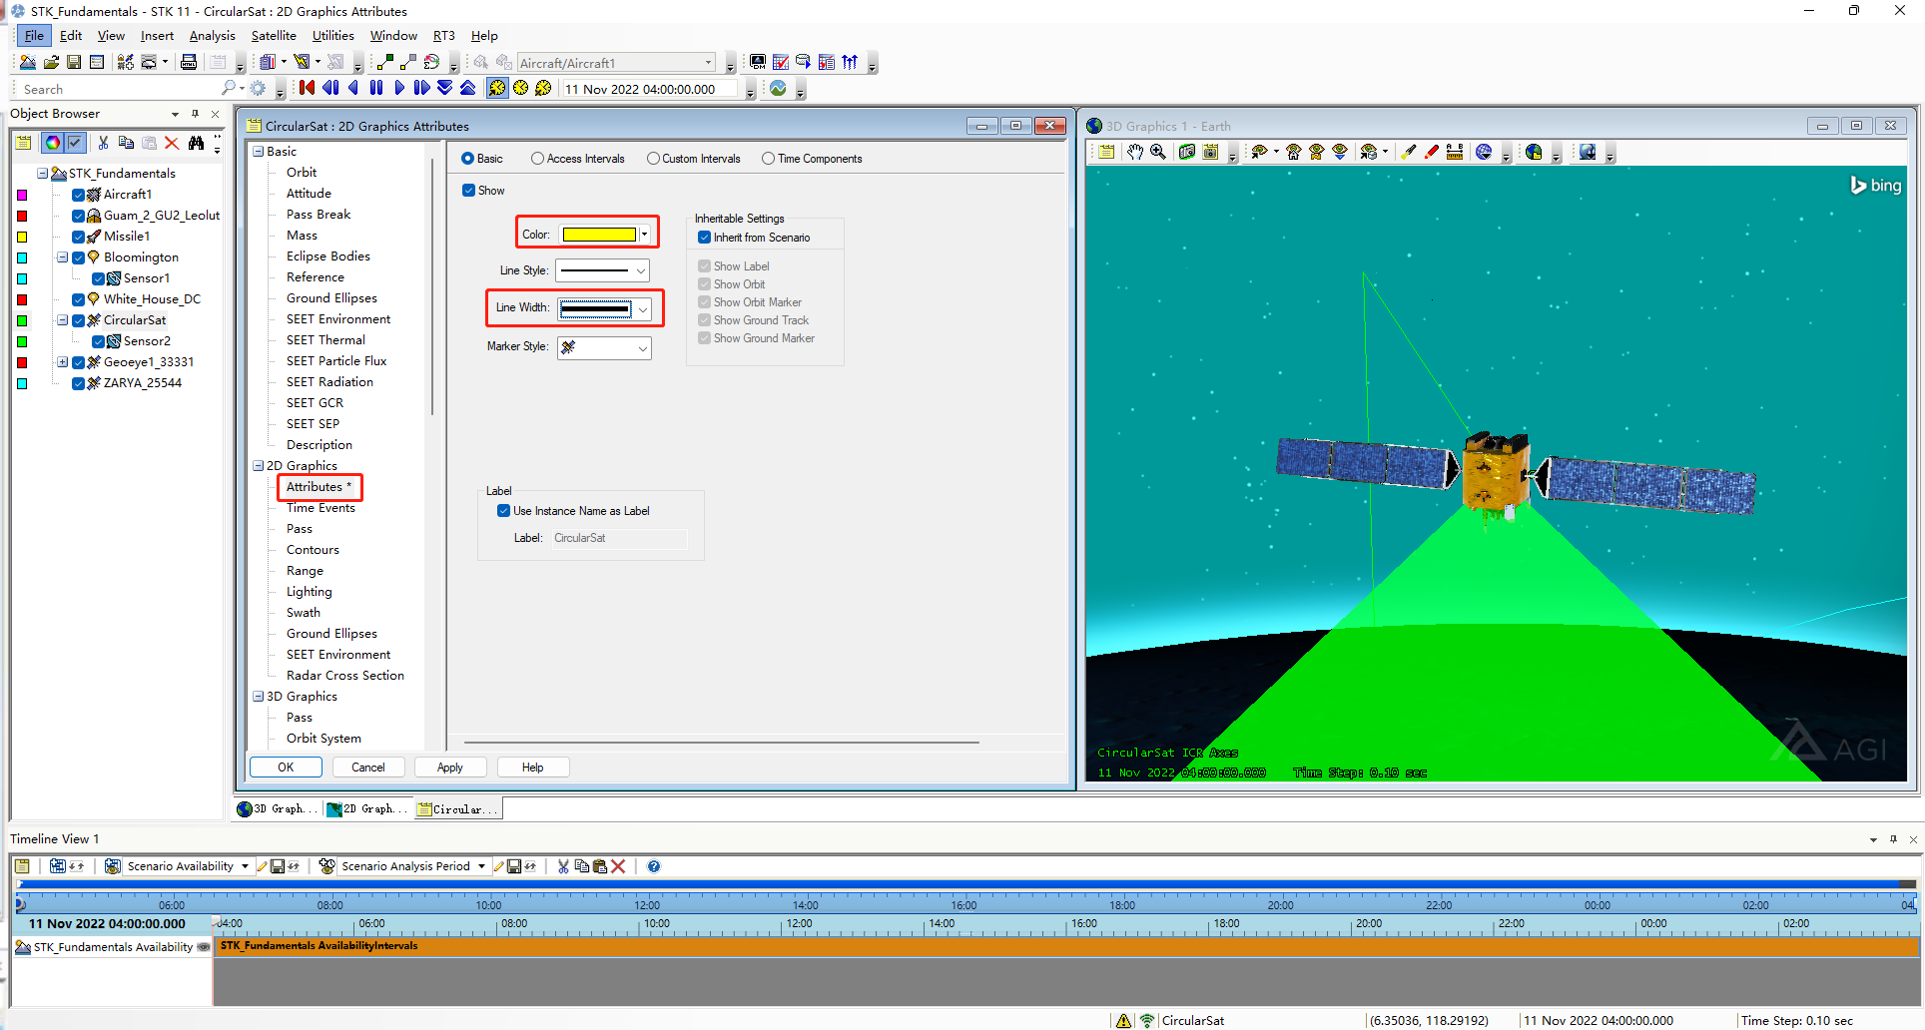Open the HTML Viewer from the main toolbar
Viewport: 1925px width, 1030px height.
tap(189, 61)
